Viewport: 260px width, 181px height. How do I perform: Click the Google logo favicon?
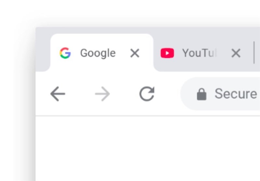coord(65,53)
